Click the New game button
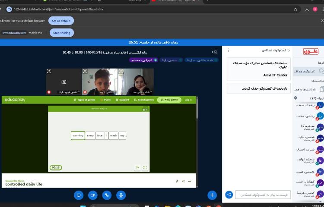The height and width of the screenshot is (207, 324). tap(169, 100)
